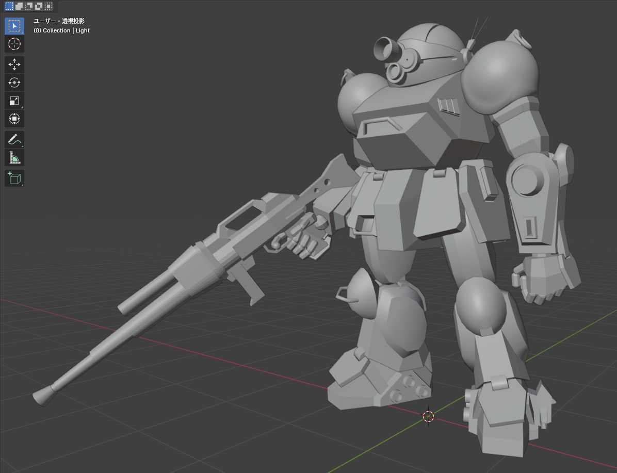Viewport: 617px width, 473px height.
Task: Click the 3D cursor at the world origin
Action: pyautogui.click(x=428, y=416)
